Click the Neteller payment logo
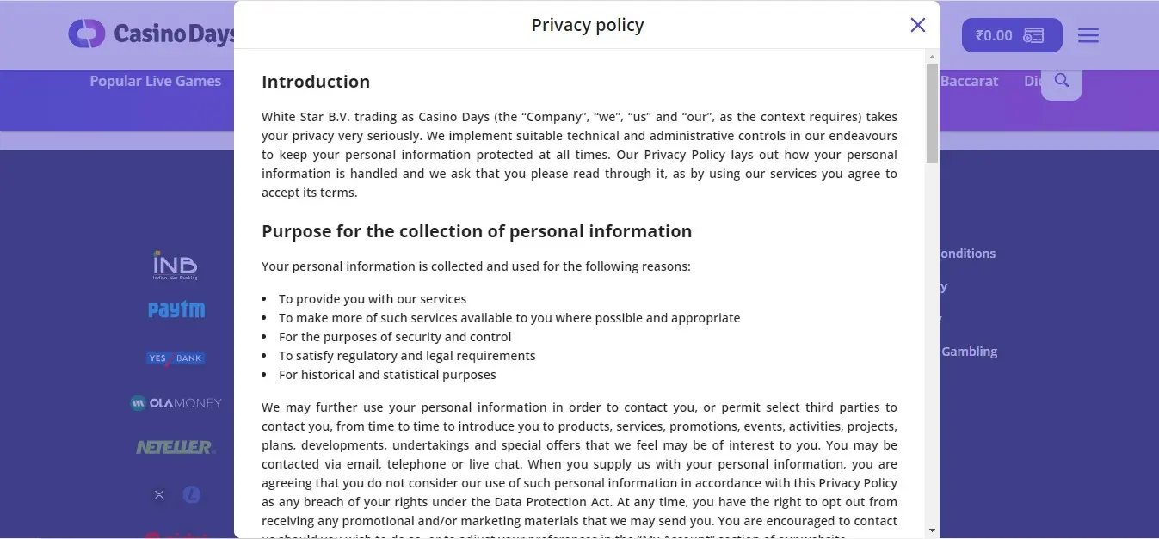This screenshot has height=539, width=1159. [x=176, y=447]
